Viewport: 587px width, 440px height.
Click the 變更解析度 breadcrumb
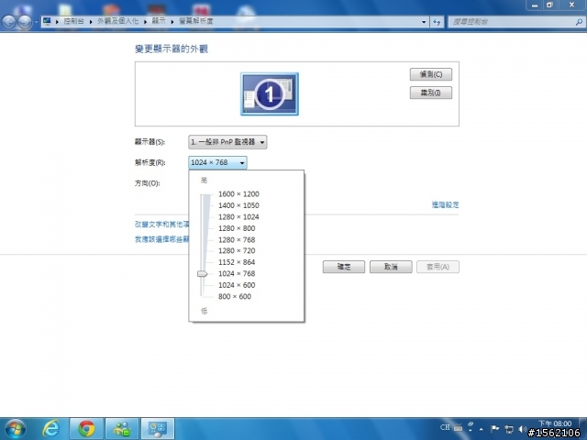[196, 21]
